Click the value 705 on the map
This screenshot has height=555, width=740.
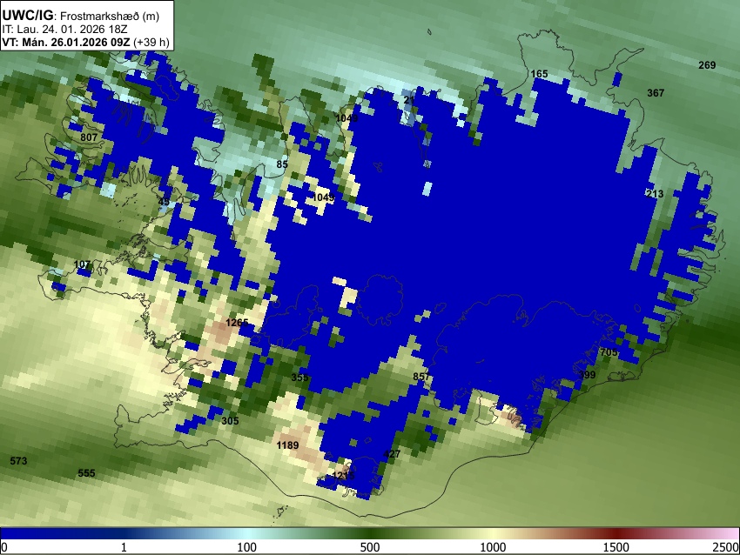pyautogui.click(x=609, y=351)
